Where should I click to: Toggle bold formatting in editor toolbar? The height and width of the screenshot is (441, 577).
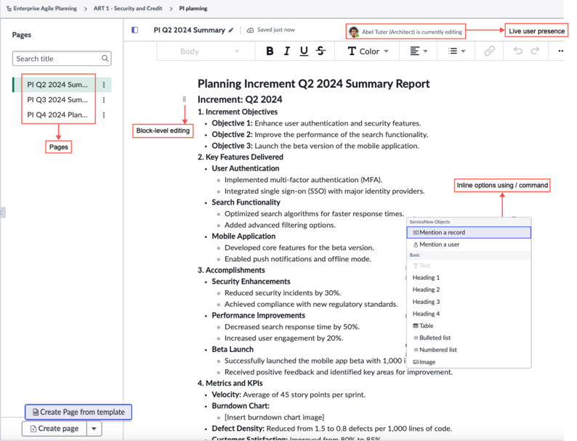pos(270,51)
